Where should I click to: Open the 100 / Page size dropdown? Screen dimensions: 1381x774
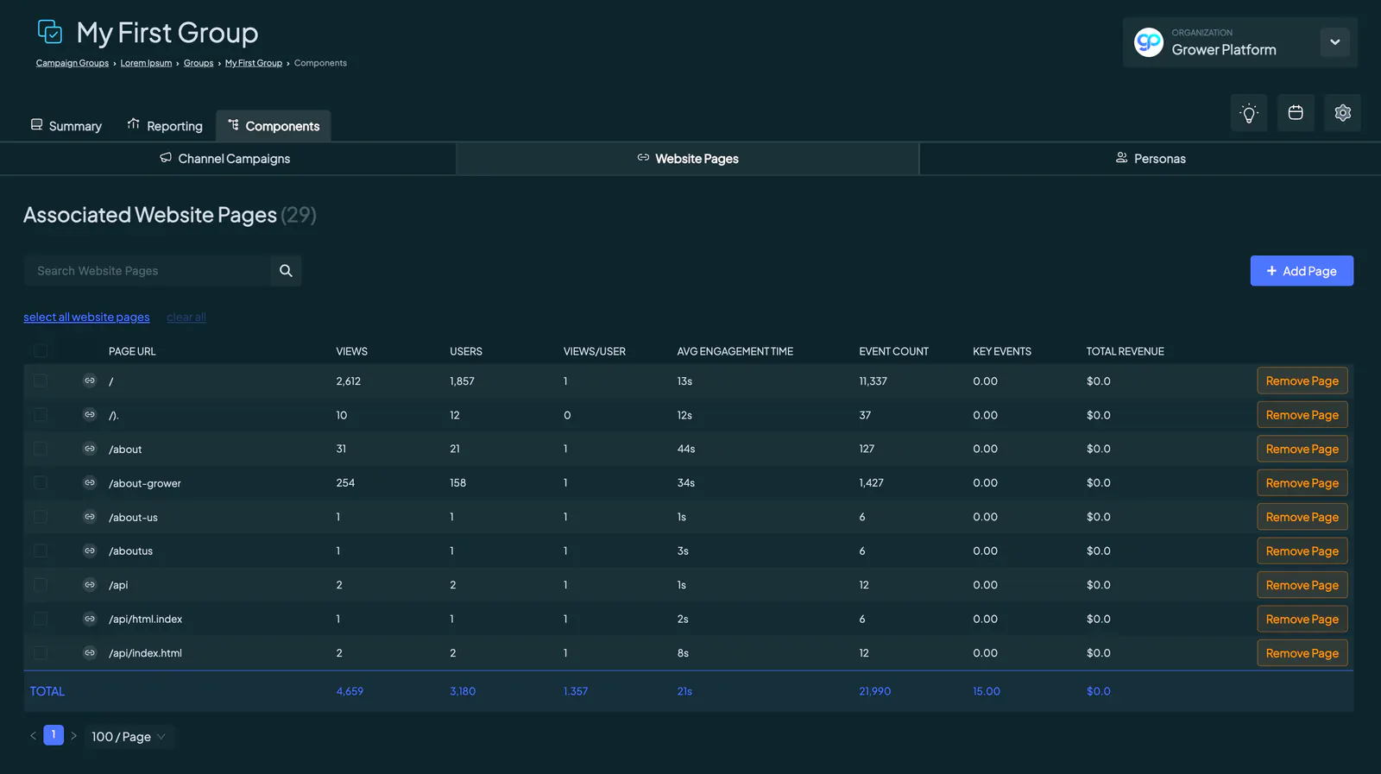129,737
